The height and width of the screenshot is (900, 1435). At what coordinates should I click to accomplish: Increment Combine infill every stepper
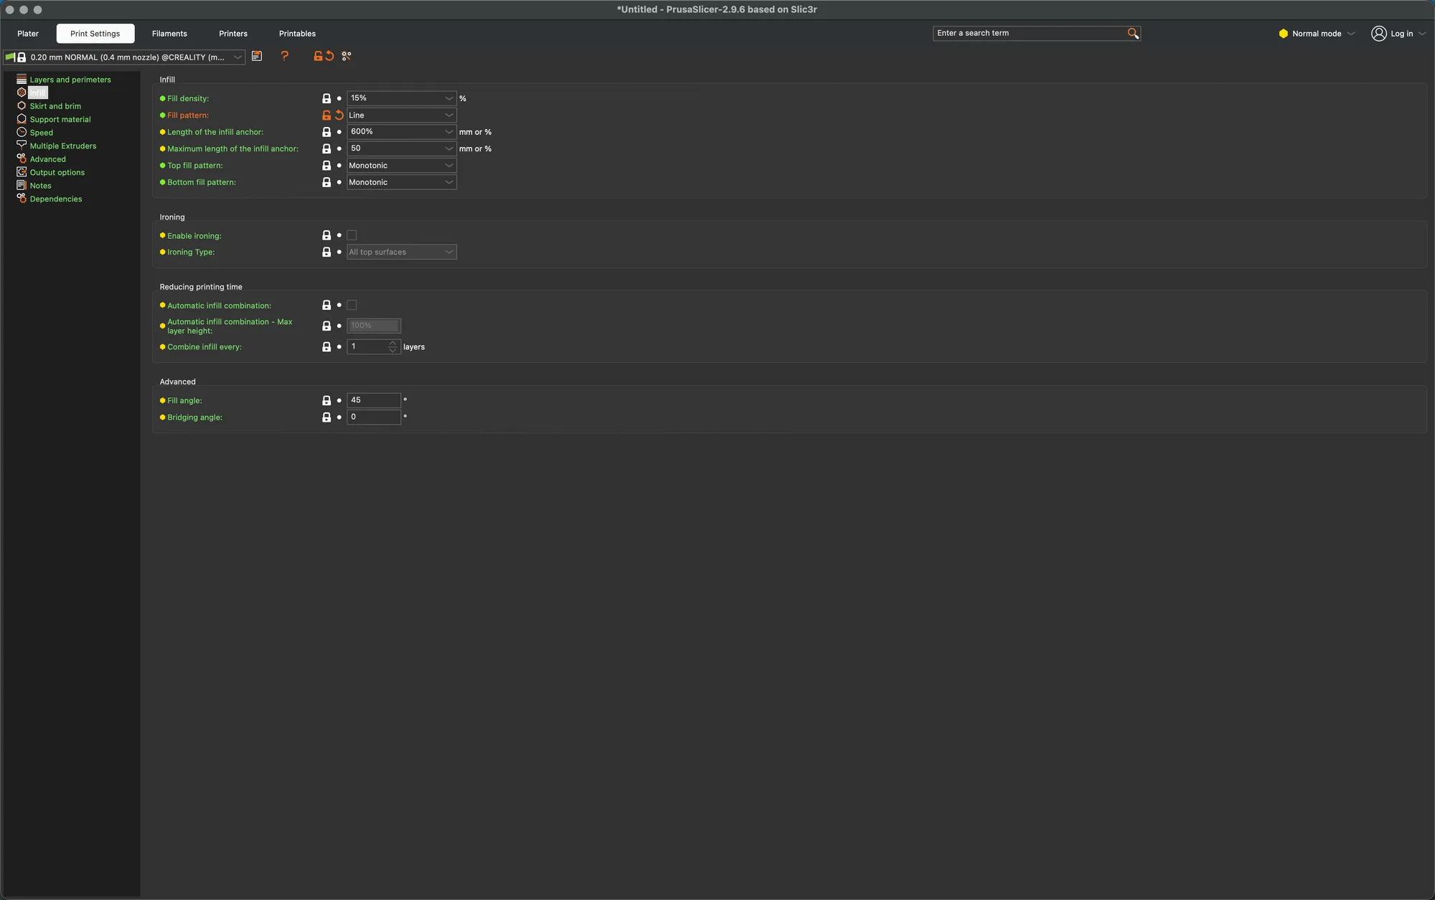click(x=392, y=344)
